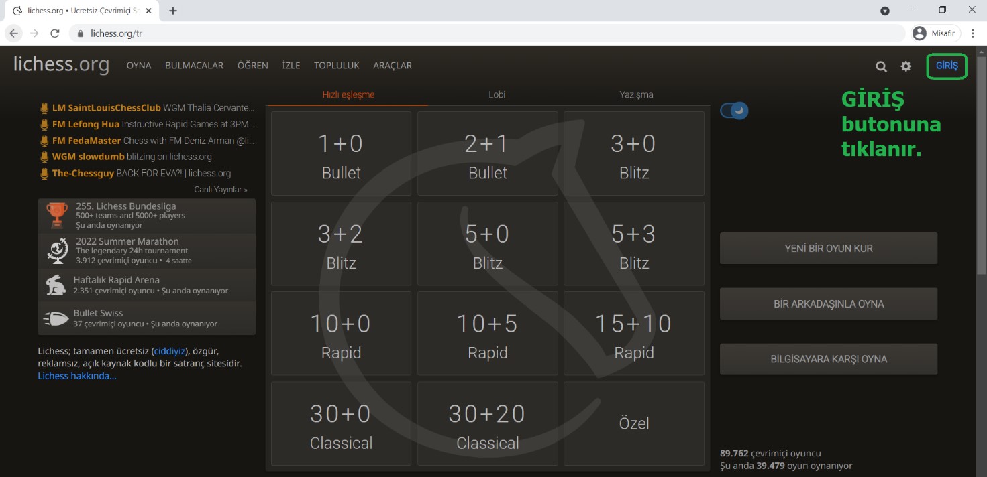Close the lichess.org browser tab
This screenshot has height=477, width=987.
click(148, 11)
